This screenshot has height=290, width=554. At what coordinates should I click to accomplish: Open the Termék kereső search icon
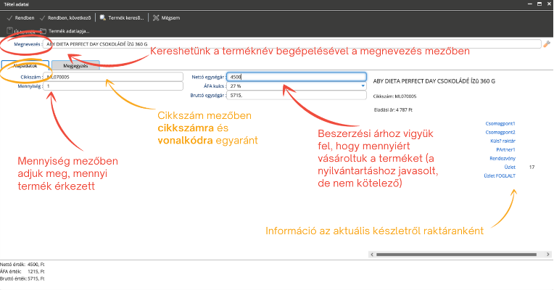point(103,17)
